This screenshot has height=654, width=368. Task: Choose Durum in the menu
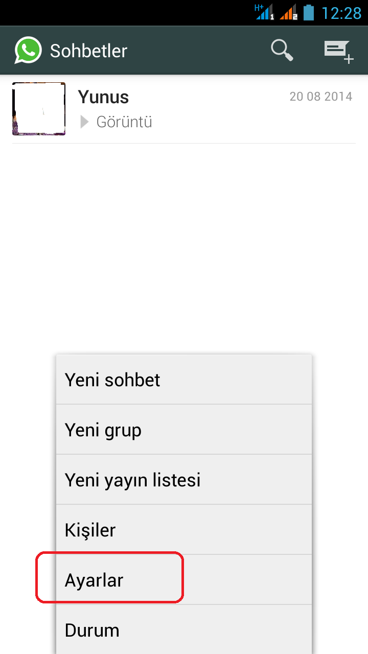point(183,630)
